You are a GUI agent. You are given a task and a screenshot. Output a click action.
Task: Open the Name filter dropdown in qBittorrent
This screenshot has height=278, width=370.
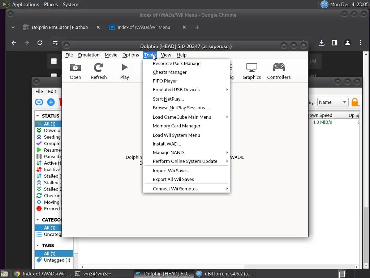[x=333, y=102]
